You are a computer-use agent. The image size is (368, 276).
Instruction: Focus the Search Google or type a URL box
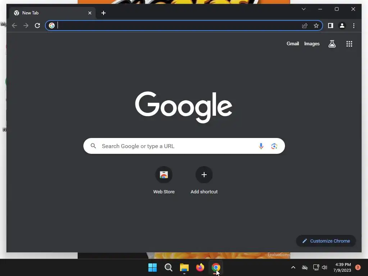(x=184, y=146)
